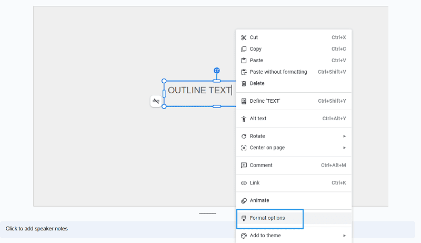421x243 pixels.
Task: Click the bottom-left corner handle of text box
Action: [164, 106]
